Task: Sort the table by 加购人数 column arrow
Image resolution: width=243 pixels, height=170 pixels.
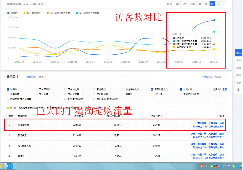Action: coord(161,116)
